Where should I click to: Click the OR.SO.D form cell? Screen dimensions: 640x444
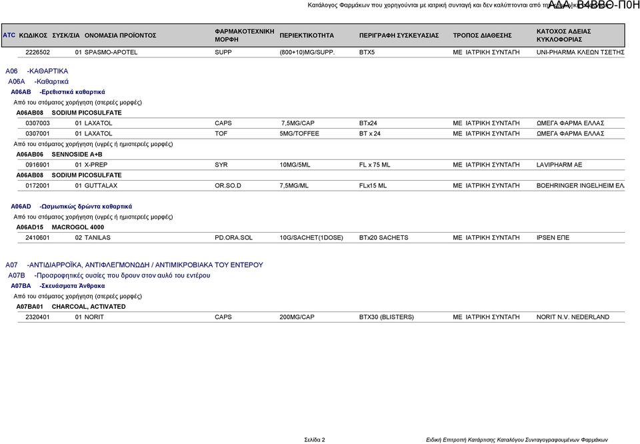click(x=228, y=186)
